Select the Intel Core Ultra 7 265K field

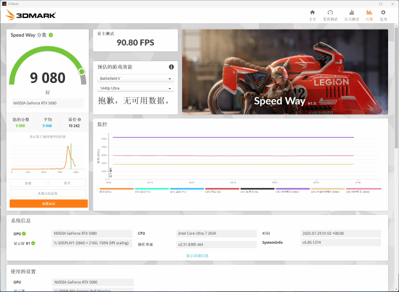click(x=216, y=233)
